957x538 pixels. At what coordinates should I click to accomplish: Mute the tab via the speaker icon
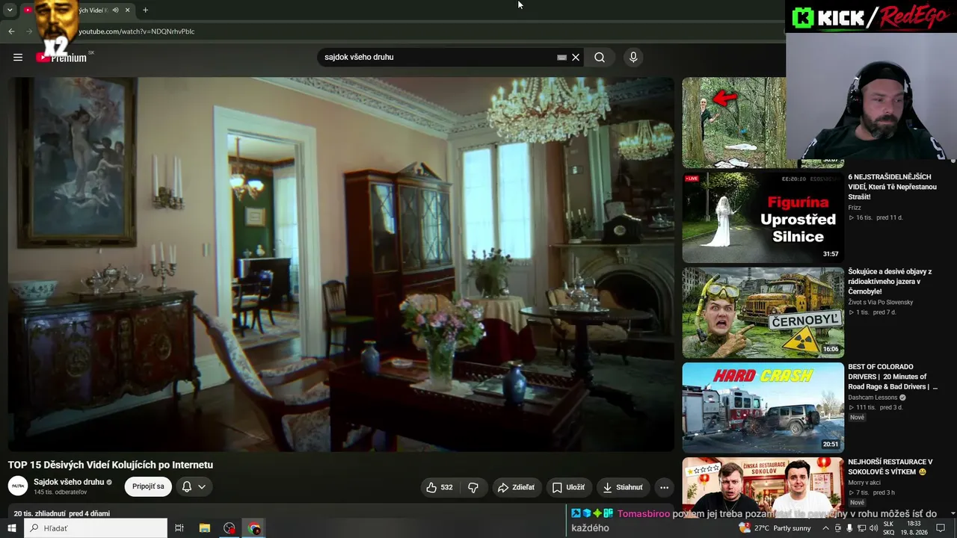115,10
